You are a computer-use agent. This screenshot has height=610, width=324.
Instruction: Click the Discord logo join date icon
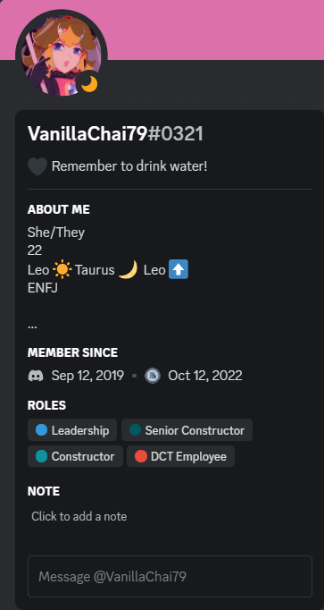(x=36, y=376)
